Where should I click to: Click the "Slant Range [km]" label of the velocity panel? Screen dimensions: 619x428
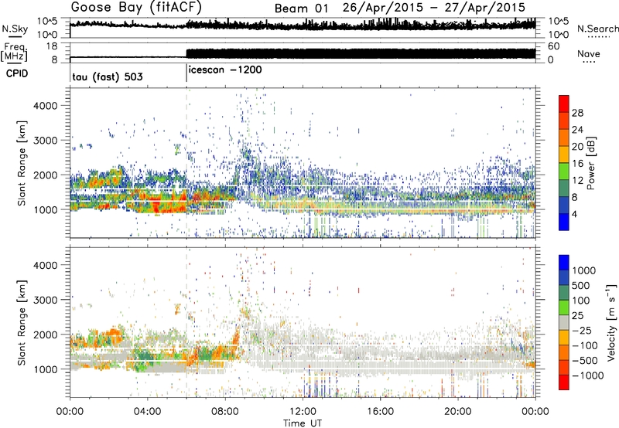coord(22,323)
